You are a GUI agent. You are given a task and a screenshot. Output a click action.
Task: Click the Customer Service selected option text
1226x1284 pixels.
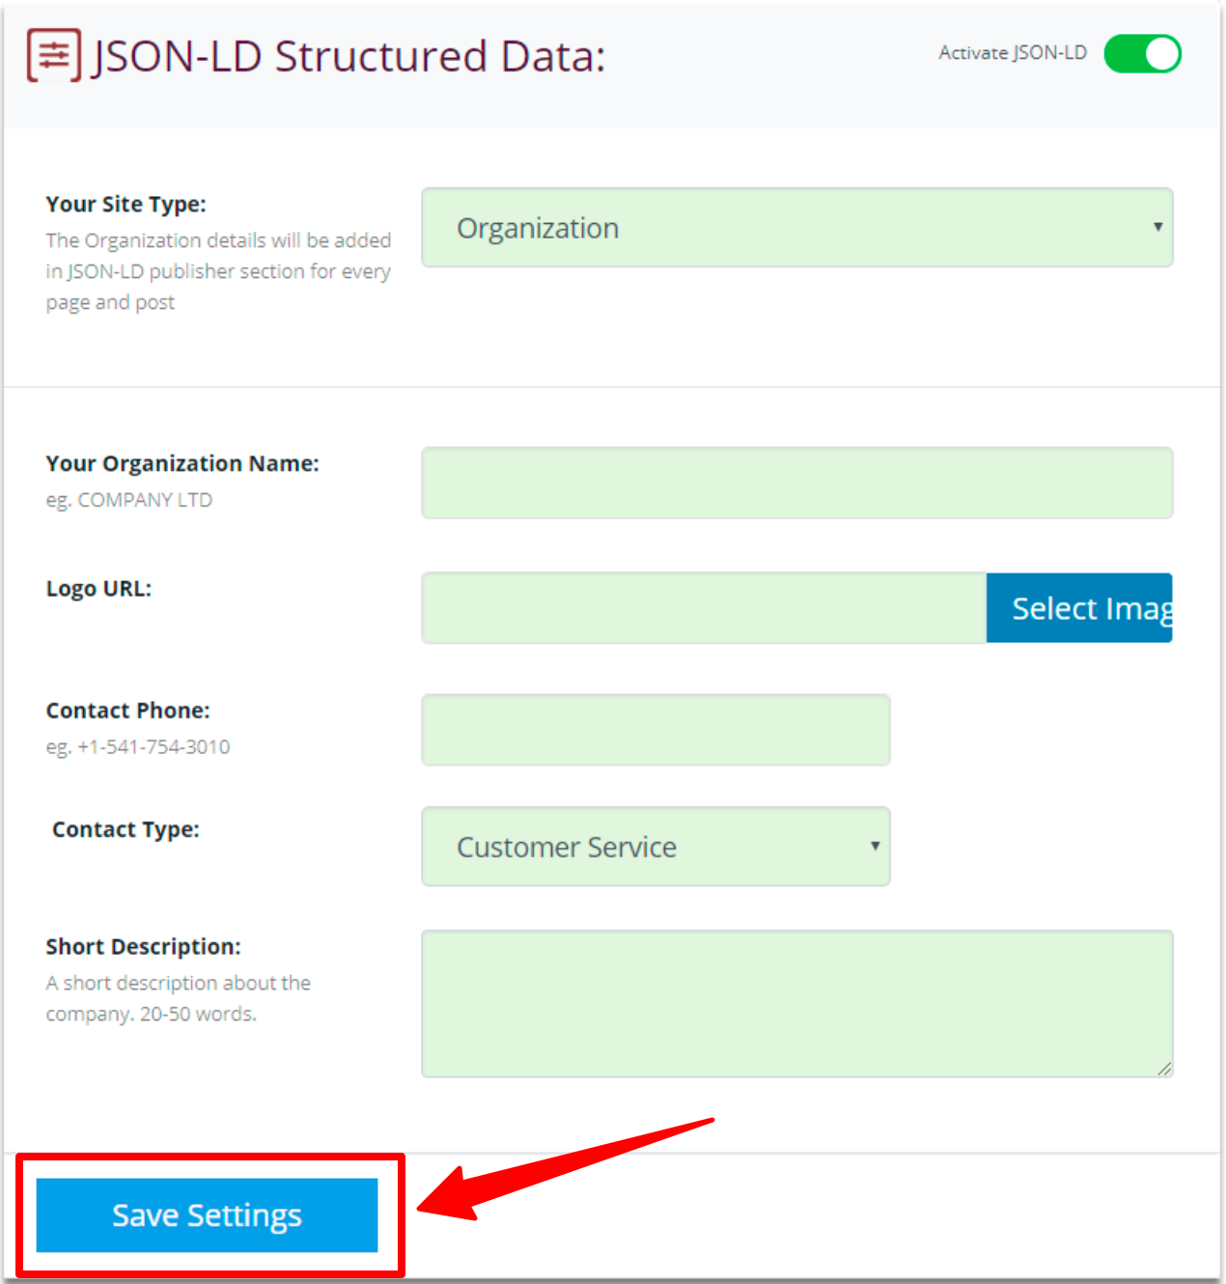566,847
